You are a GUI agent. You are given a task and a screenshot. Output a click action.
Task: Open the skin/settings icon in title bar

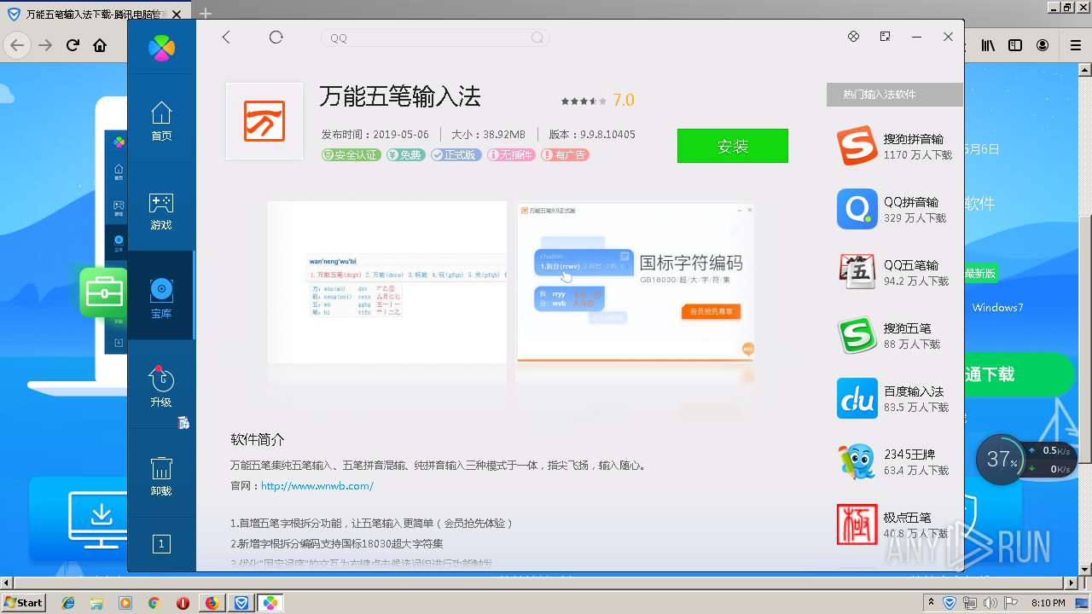(x=853, y=37)
